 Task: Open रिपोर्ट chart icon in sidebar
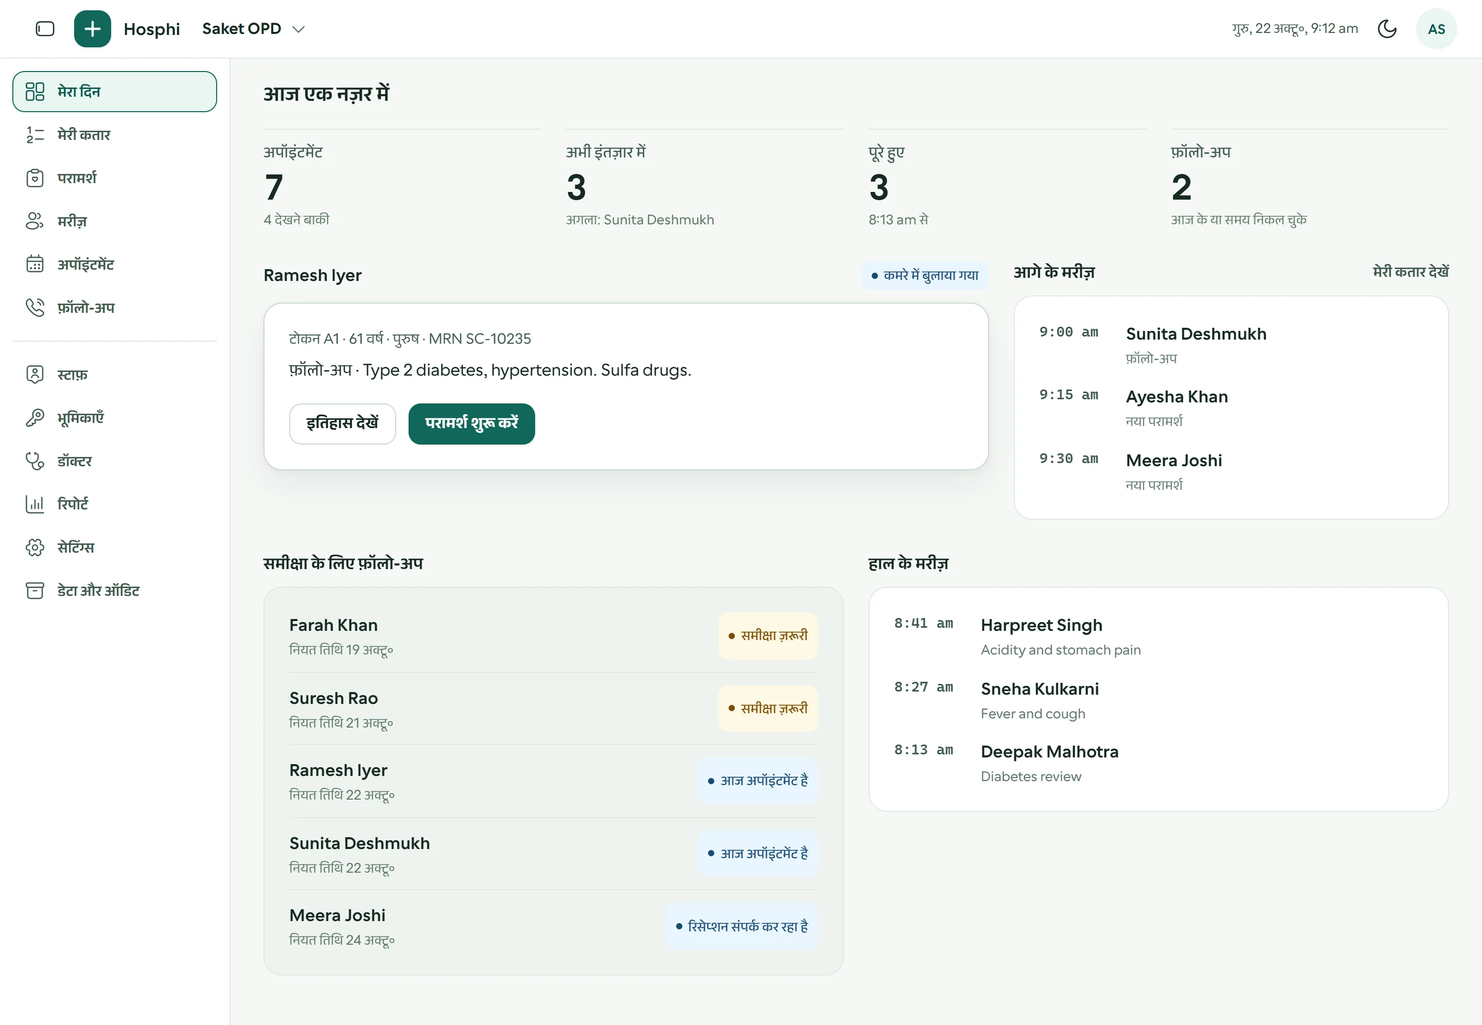point(34,504)
